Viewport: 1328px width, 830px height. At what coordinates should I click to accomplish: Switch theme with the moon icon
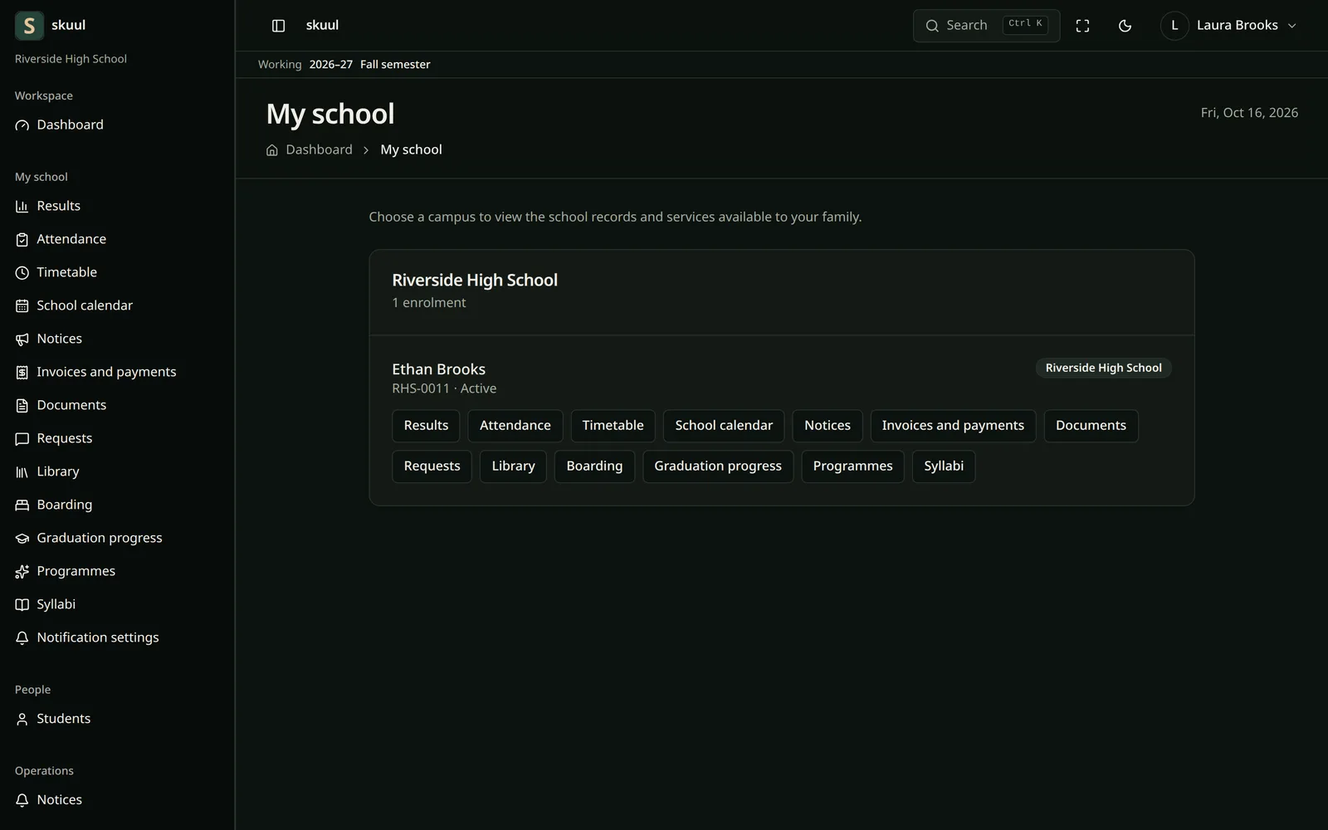pos(1125,26)
